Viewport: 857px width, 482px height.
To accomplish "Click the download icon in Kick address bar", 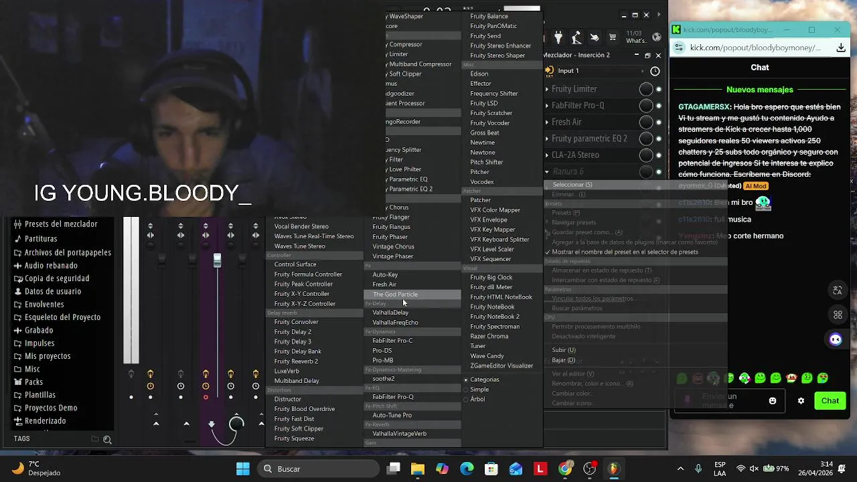I will (x=841, y=48).
